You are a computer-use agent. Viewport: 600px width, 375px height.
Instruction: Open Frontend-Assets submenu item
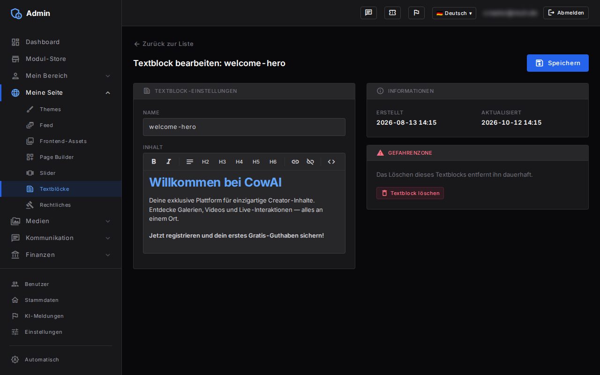click(61, 141)
